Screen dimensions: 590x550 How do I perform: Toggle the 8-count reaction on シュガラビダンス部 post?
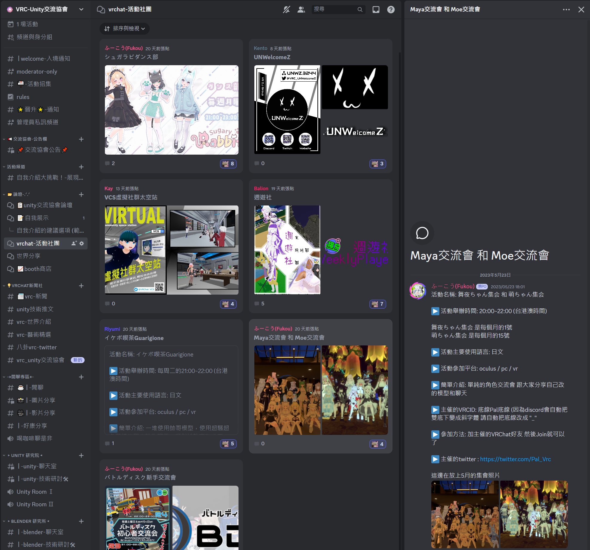coord(228,164)
